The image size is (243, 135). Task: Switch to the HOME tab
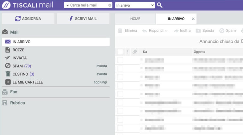point(135,19)
